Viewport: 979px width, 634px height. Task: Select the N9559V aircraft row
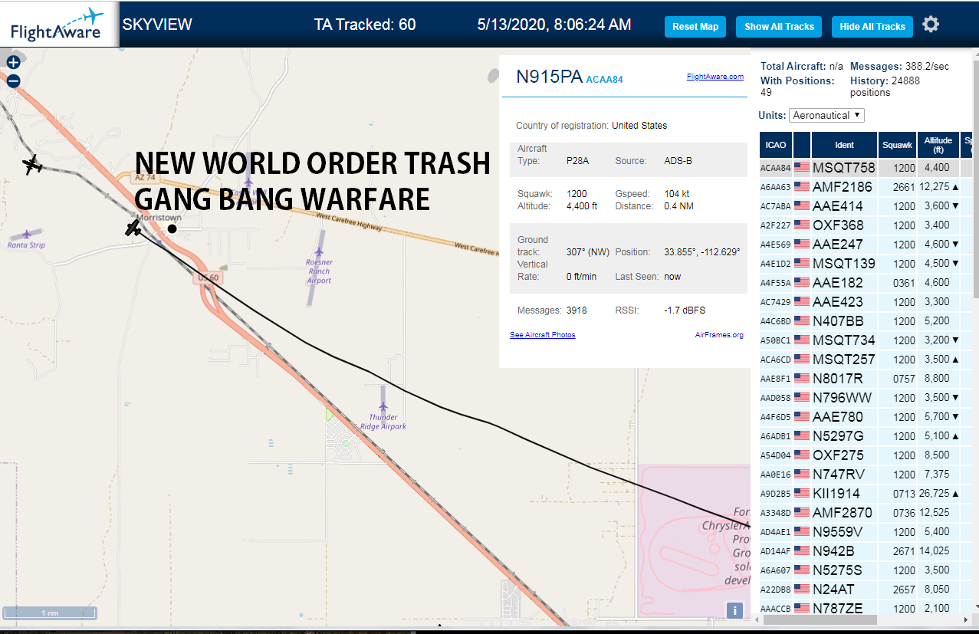[866, 532]
